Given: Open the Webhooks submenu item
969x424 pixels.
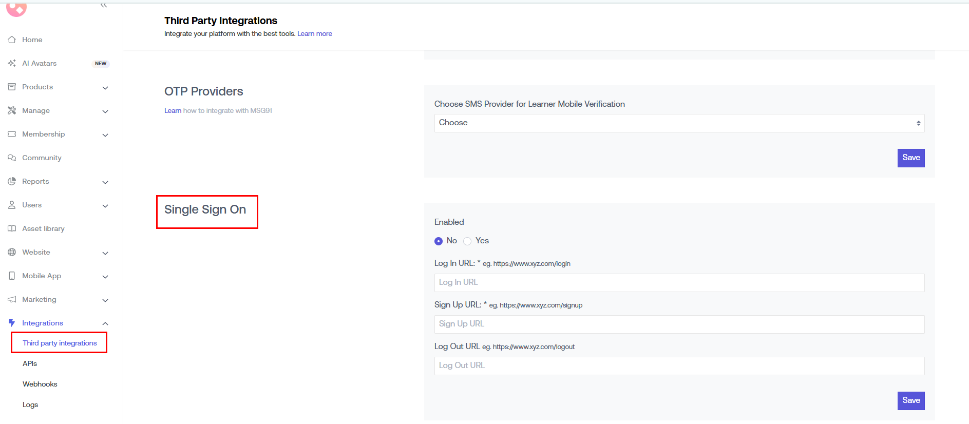Looking at the screenshot, I should click(x=40, y=384).
